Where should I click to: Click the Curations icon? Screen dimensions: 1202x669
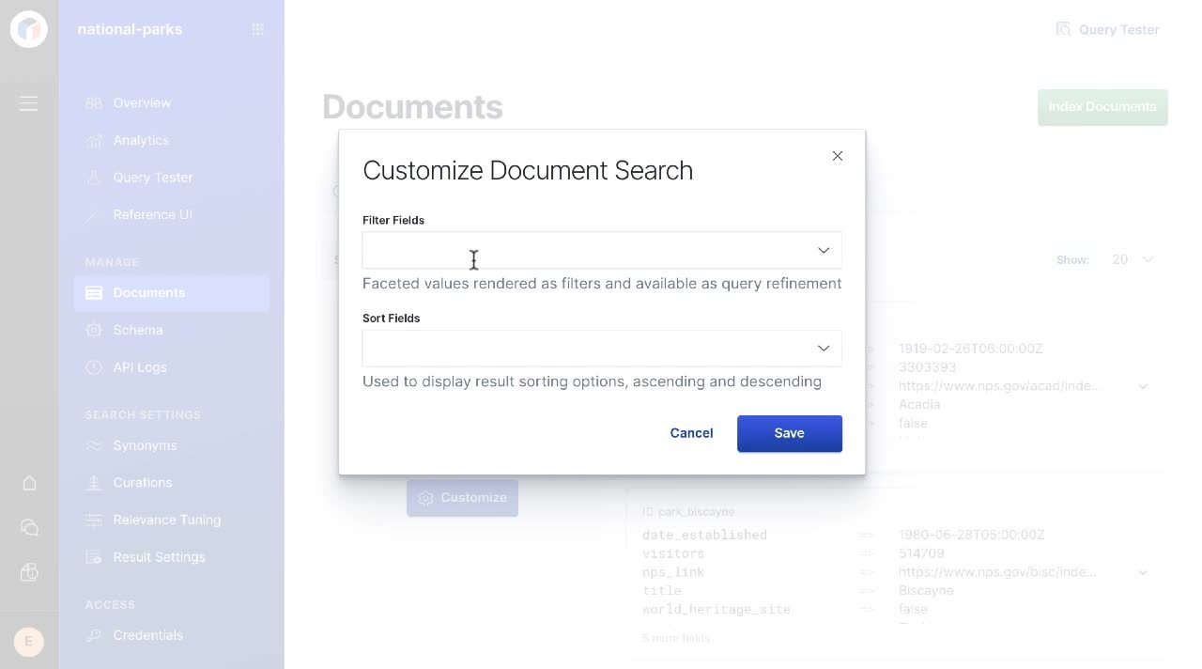[x=93, y=483]
